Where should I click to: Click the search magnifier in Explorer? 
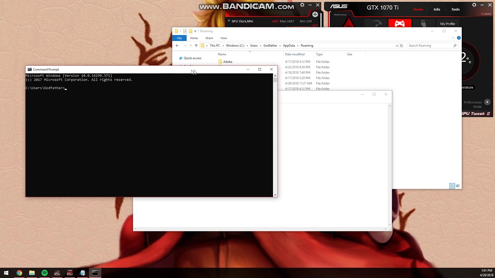[455, 46]
